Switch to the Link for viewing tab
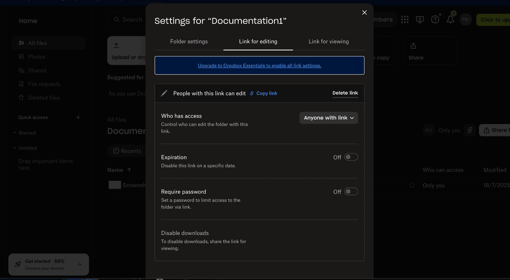 coord(329,42)
